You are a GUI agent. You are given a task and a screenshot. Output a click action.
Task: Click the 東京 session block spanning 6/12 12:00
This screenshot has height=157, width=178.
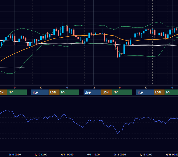(x=145, y=92)
